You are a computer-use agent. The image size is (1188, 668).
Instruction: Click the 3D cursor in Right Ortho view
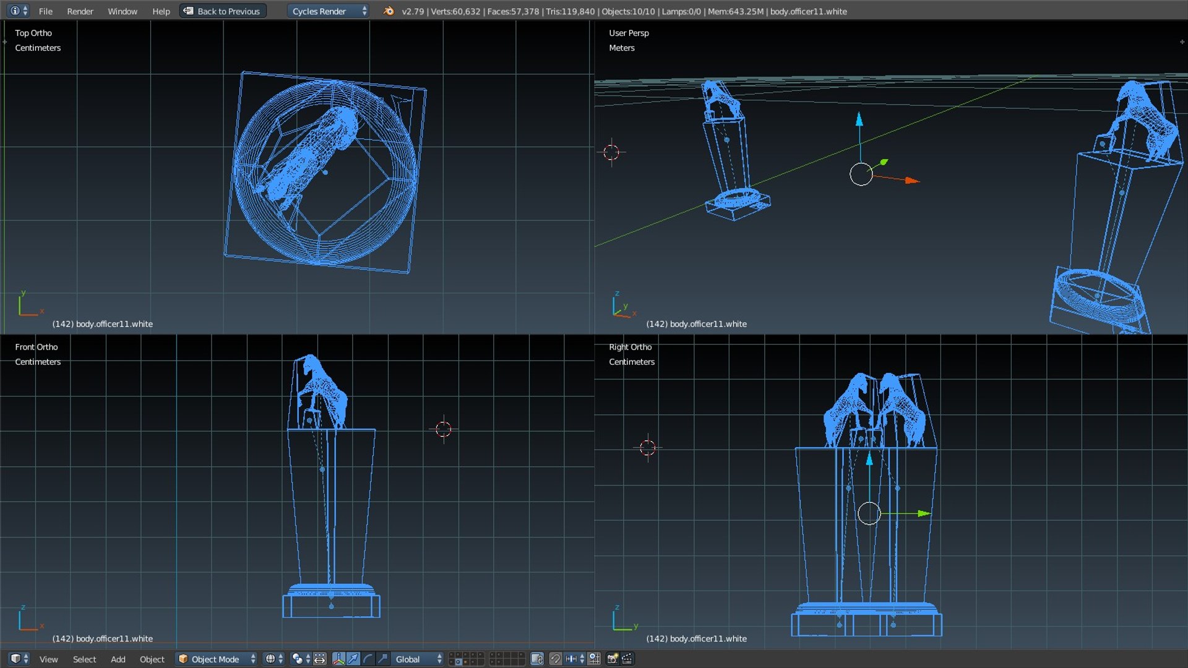point(648,447)
